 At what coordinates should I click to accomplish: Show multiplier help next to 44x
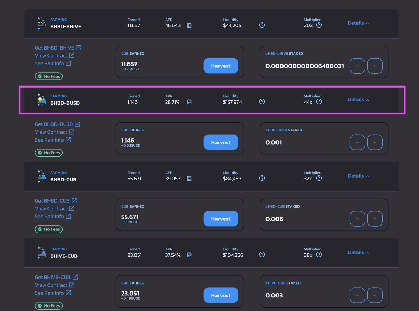319,101
